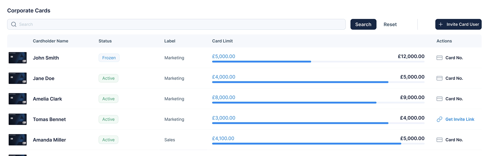Click the magnifier icon in search field
Screen dimensions: 489x156
(x=14, y=24)
